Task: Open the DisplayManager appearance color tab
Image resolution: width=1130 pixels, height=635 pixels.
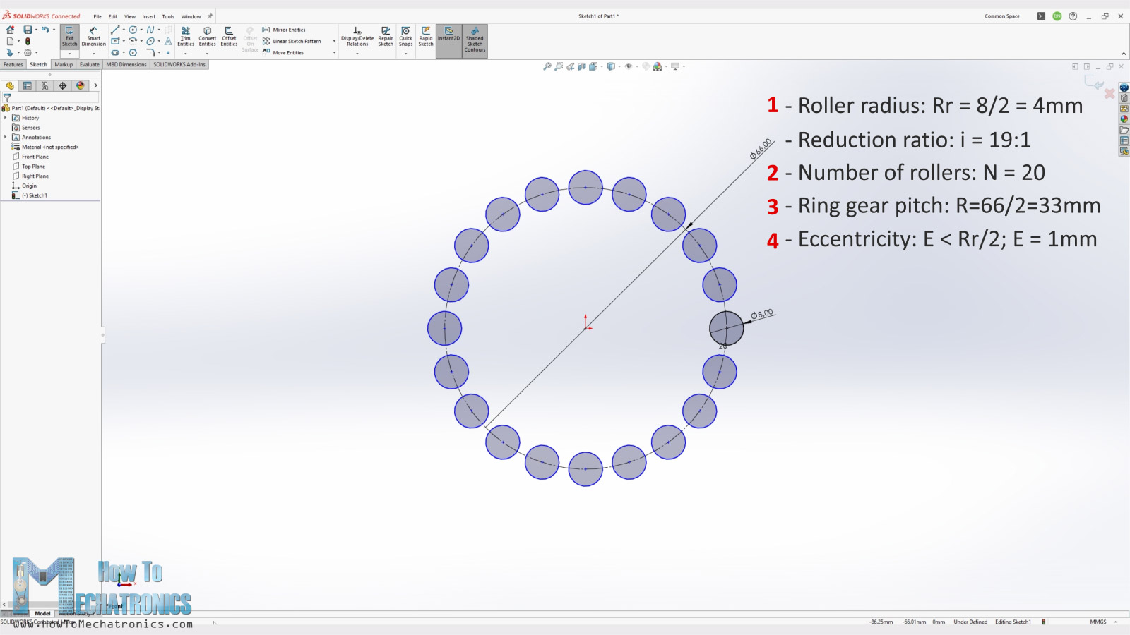Action: click(81, 85)
